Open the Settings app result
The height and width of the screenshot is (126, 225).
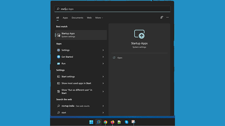[81, 50]
